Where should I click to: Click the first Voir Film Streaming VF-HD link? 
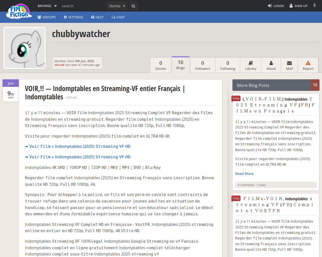pyautogui.click(x=78, y=146)
